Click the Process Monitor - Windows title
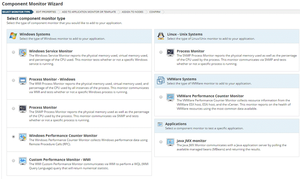 tap(52, 79)
